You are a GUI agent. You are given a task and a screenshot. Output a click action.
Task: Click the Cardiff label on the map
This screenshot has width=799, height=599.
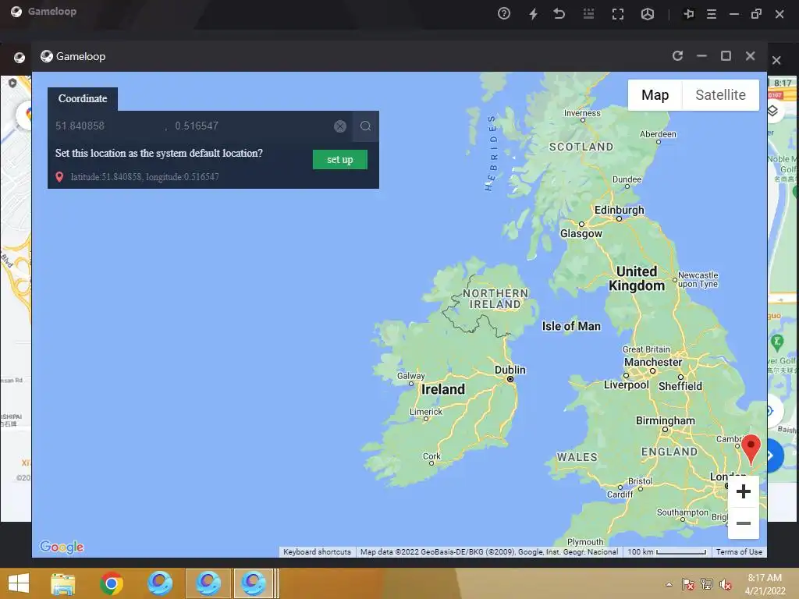tap(620, 494)
